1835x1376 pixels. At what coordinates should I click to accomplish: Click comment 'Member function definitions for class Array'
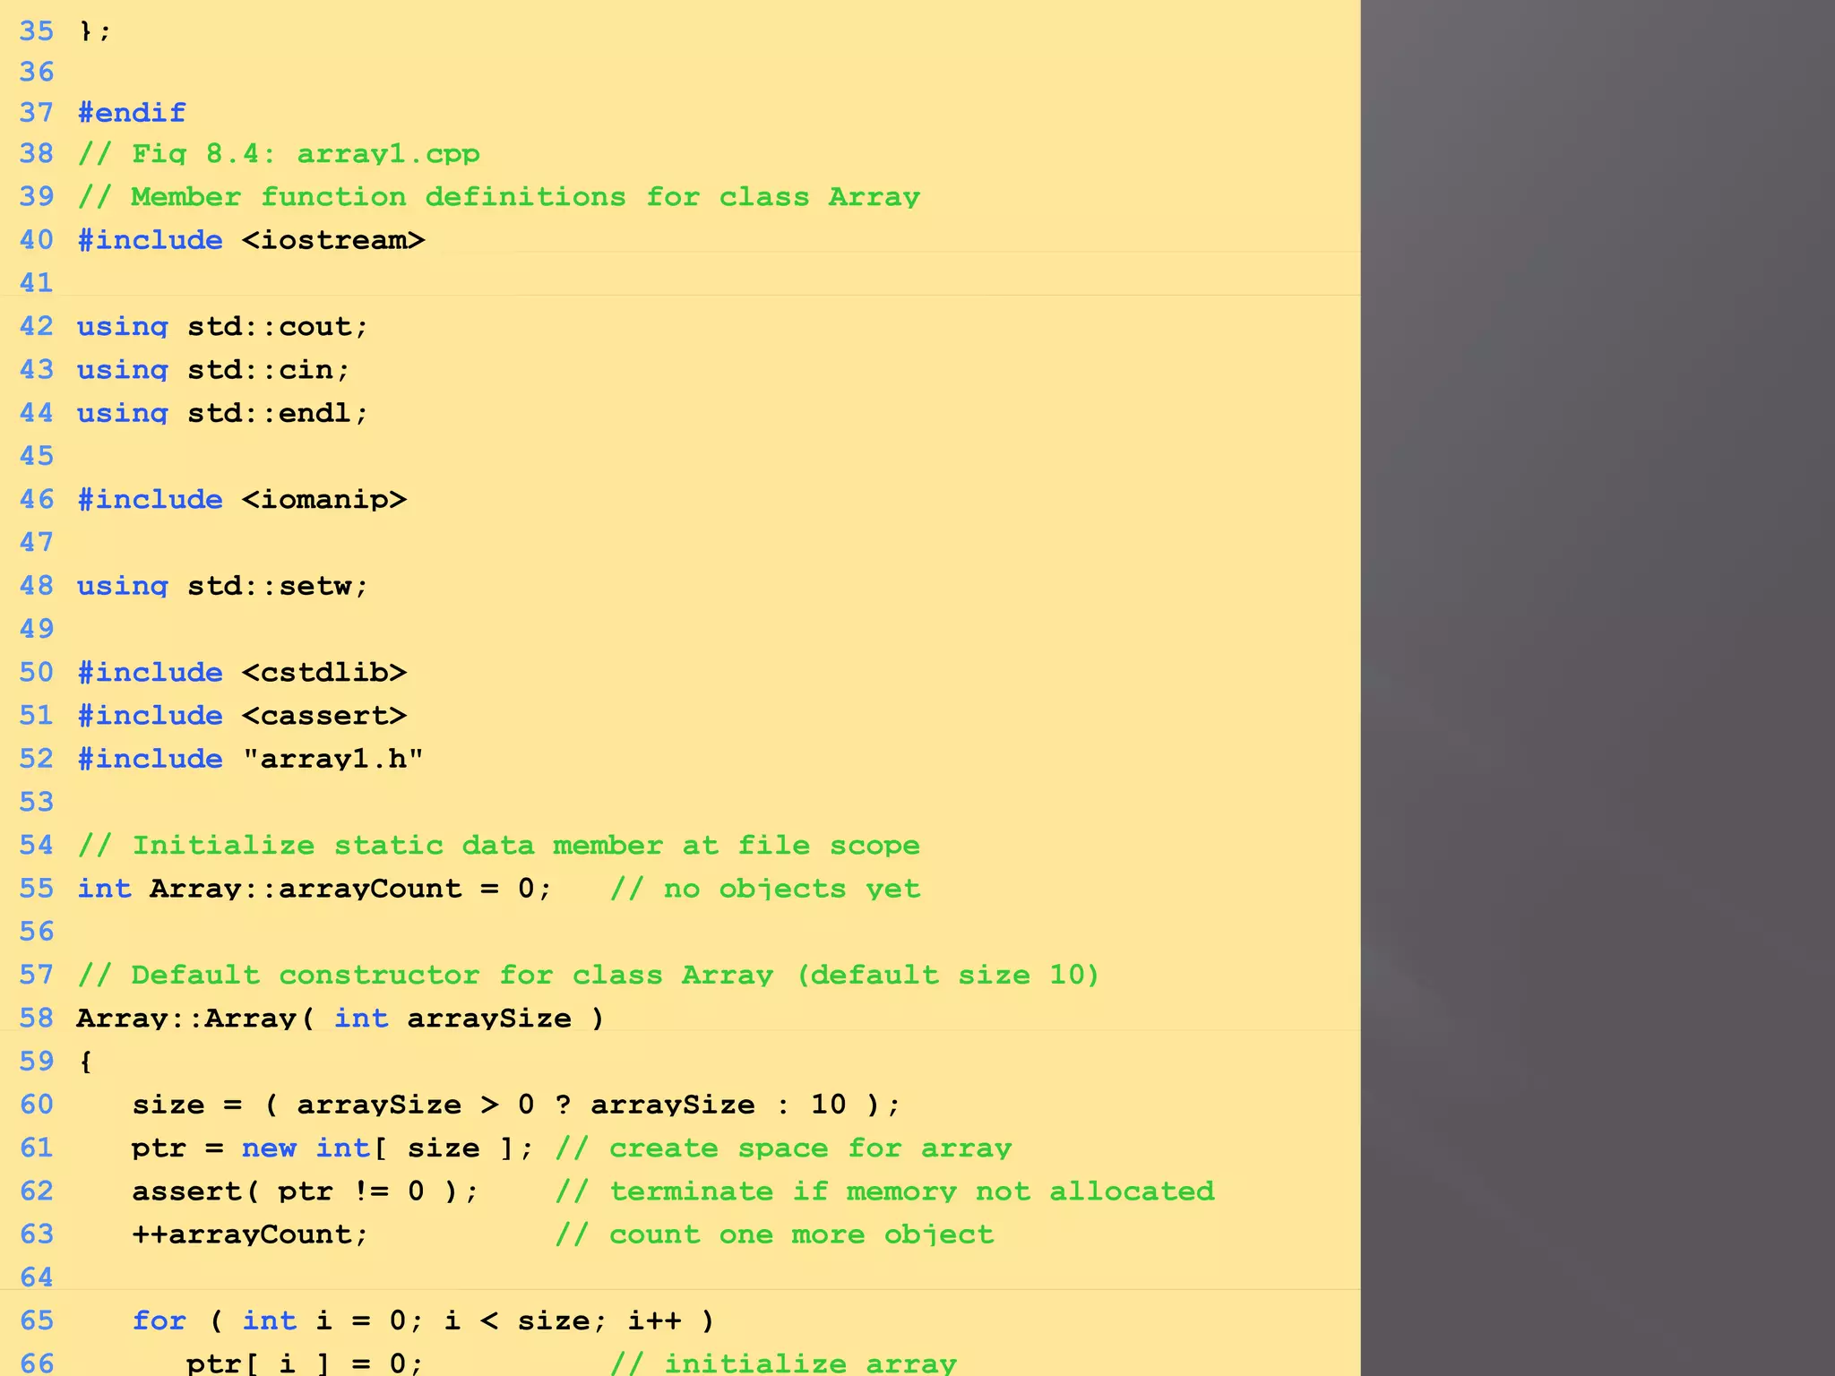click(525, 197)
